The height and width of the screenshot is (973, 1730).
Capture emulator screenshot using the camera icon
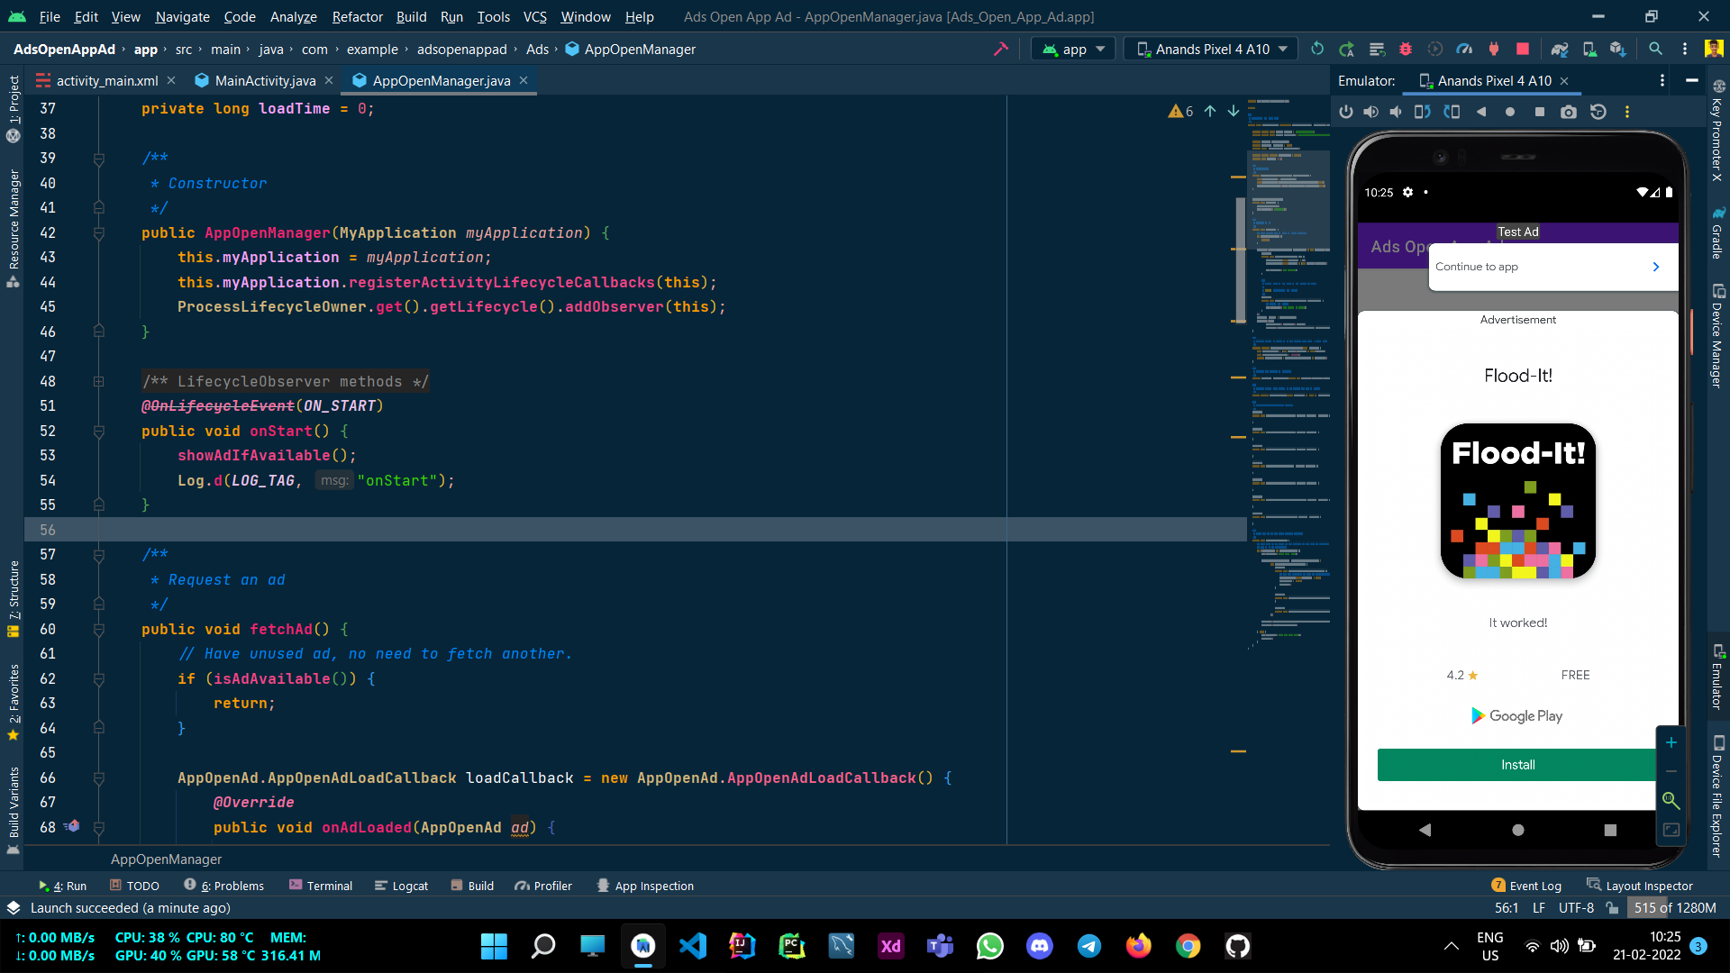(x=1569, y=112)
